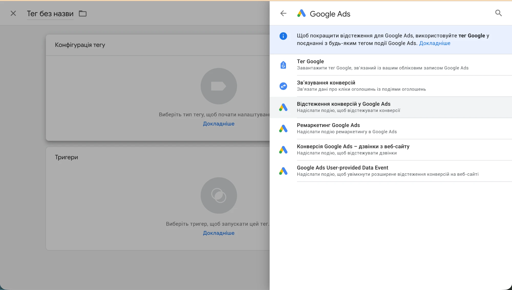This screenshot has width=512, height=290.
Task: Click the Тег Google tag icon
Action: pyautogui.click(x=283, y=65)
